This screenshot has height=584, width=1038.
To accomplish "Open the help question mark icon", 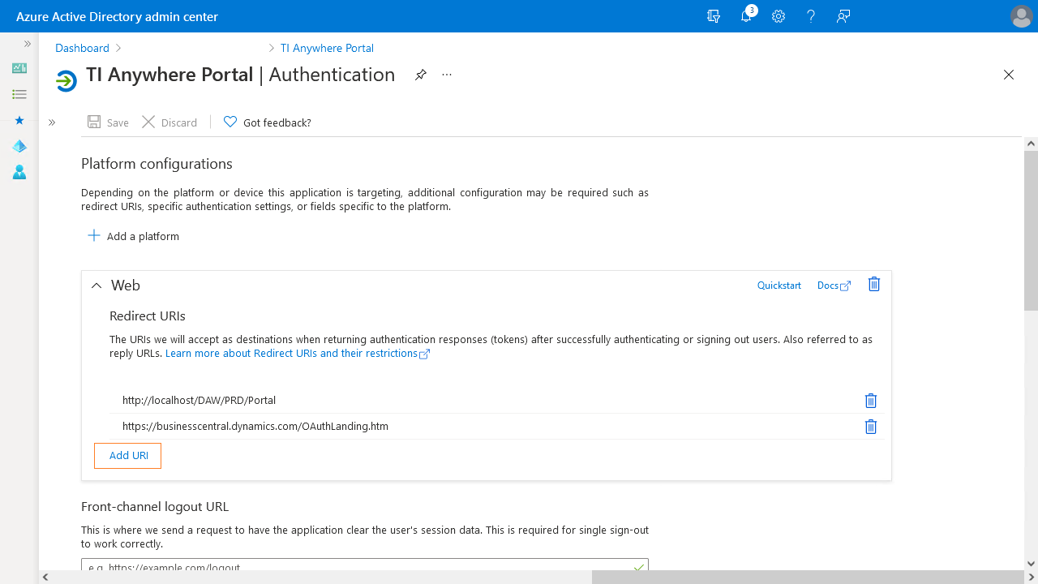I will [811, 16].
